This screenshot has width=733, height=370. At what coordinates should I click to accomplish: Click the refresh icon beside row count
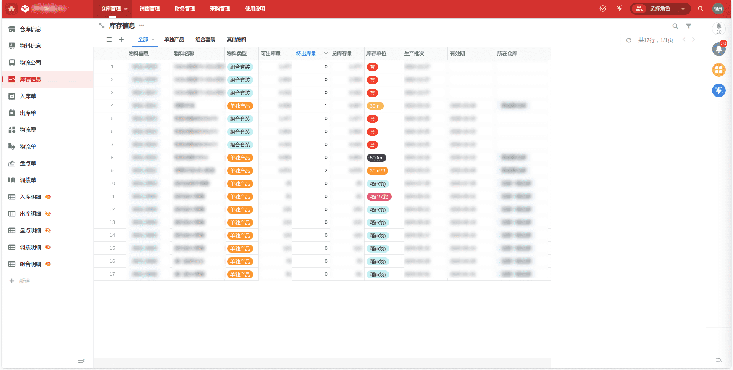point(629,40)
